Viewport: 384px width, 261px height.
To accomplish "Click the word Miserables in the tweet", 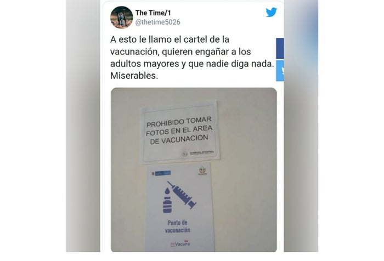I will click(x=134, y=76).
